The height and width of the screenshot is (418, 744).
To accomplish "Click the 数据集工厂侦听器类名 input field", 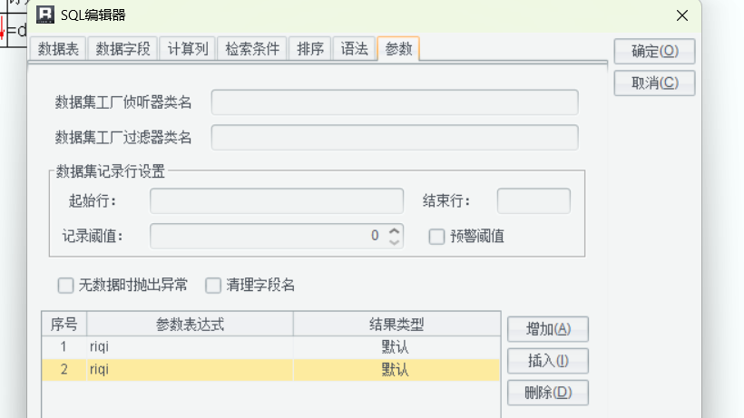I will pyautogui.click(x=395, y=103).
